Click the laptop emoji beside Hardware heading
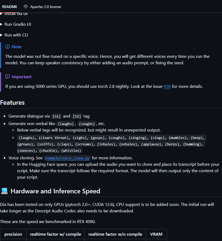222x241 pixels. click(4, 191)
